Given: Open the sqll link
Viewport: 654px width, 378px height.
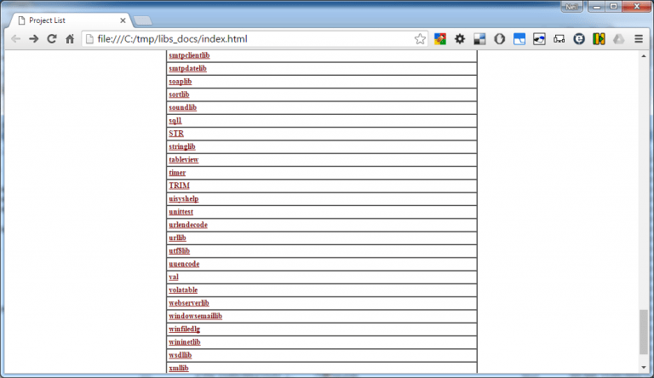Looking at the screenshot, I should coord(175,121).
